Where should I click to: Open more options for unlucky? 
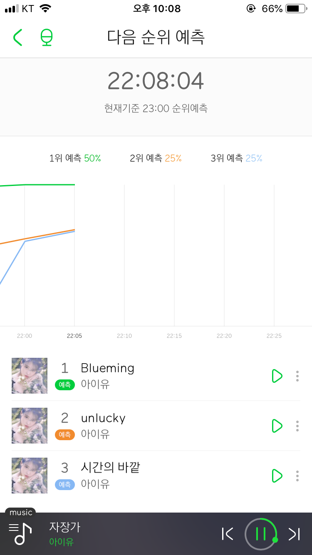pos(297,426)
